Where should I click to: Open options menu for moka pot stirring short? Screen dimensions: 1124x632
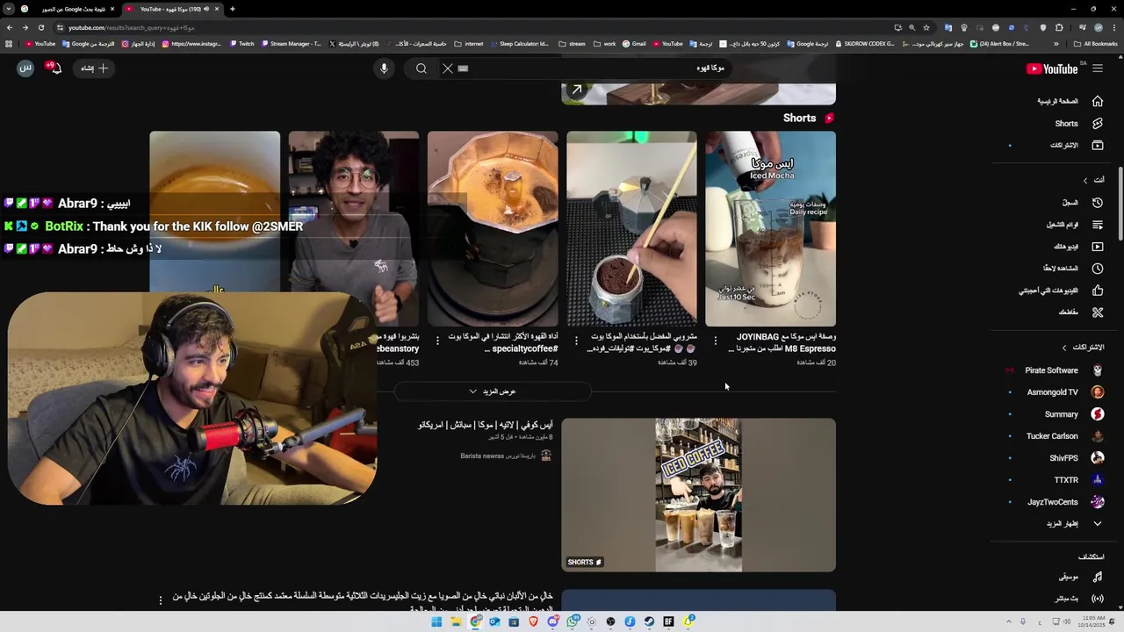click(576, 341)
